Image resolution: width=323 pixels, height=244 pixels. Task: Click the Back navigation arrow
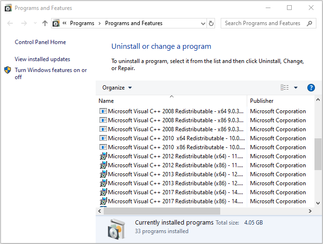[x=10, y=23]
